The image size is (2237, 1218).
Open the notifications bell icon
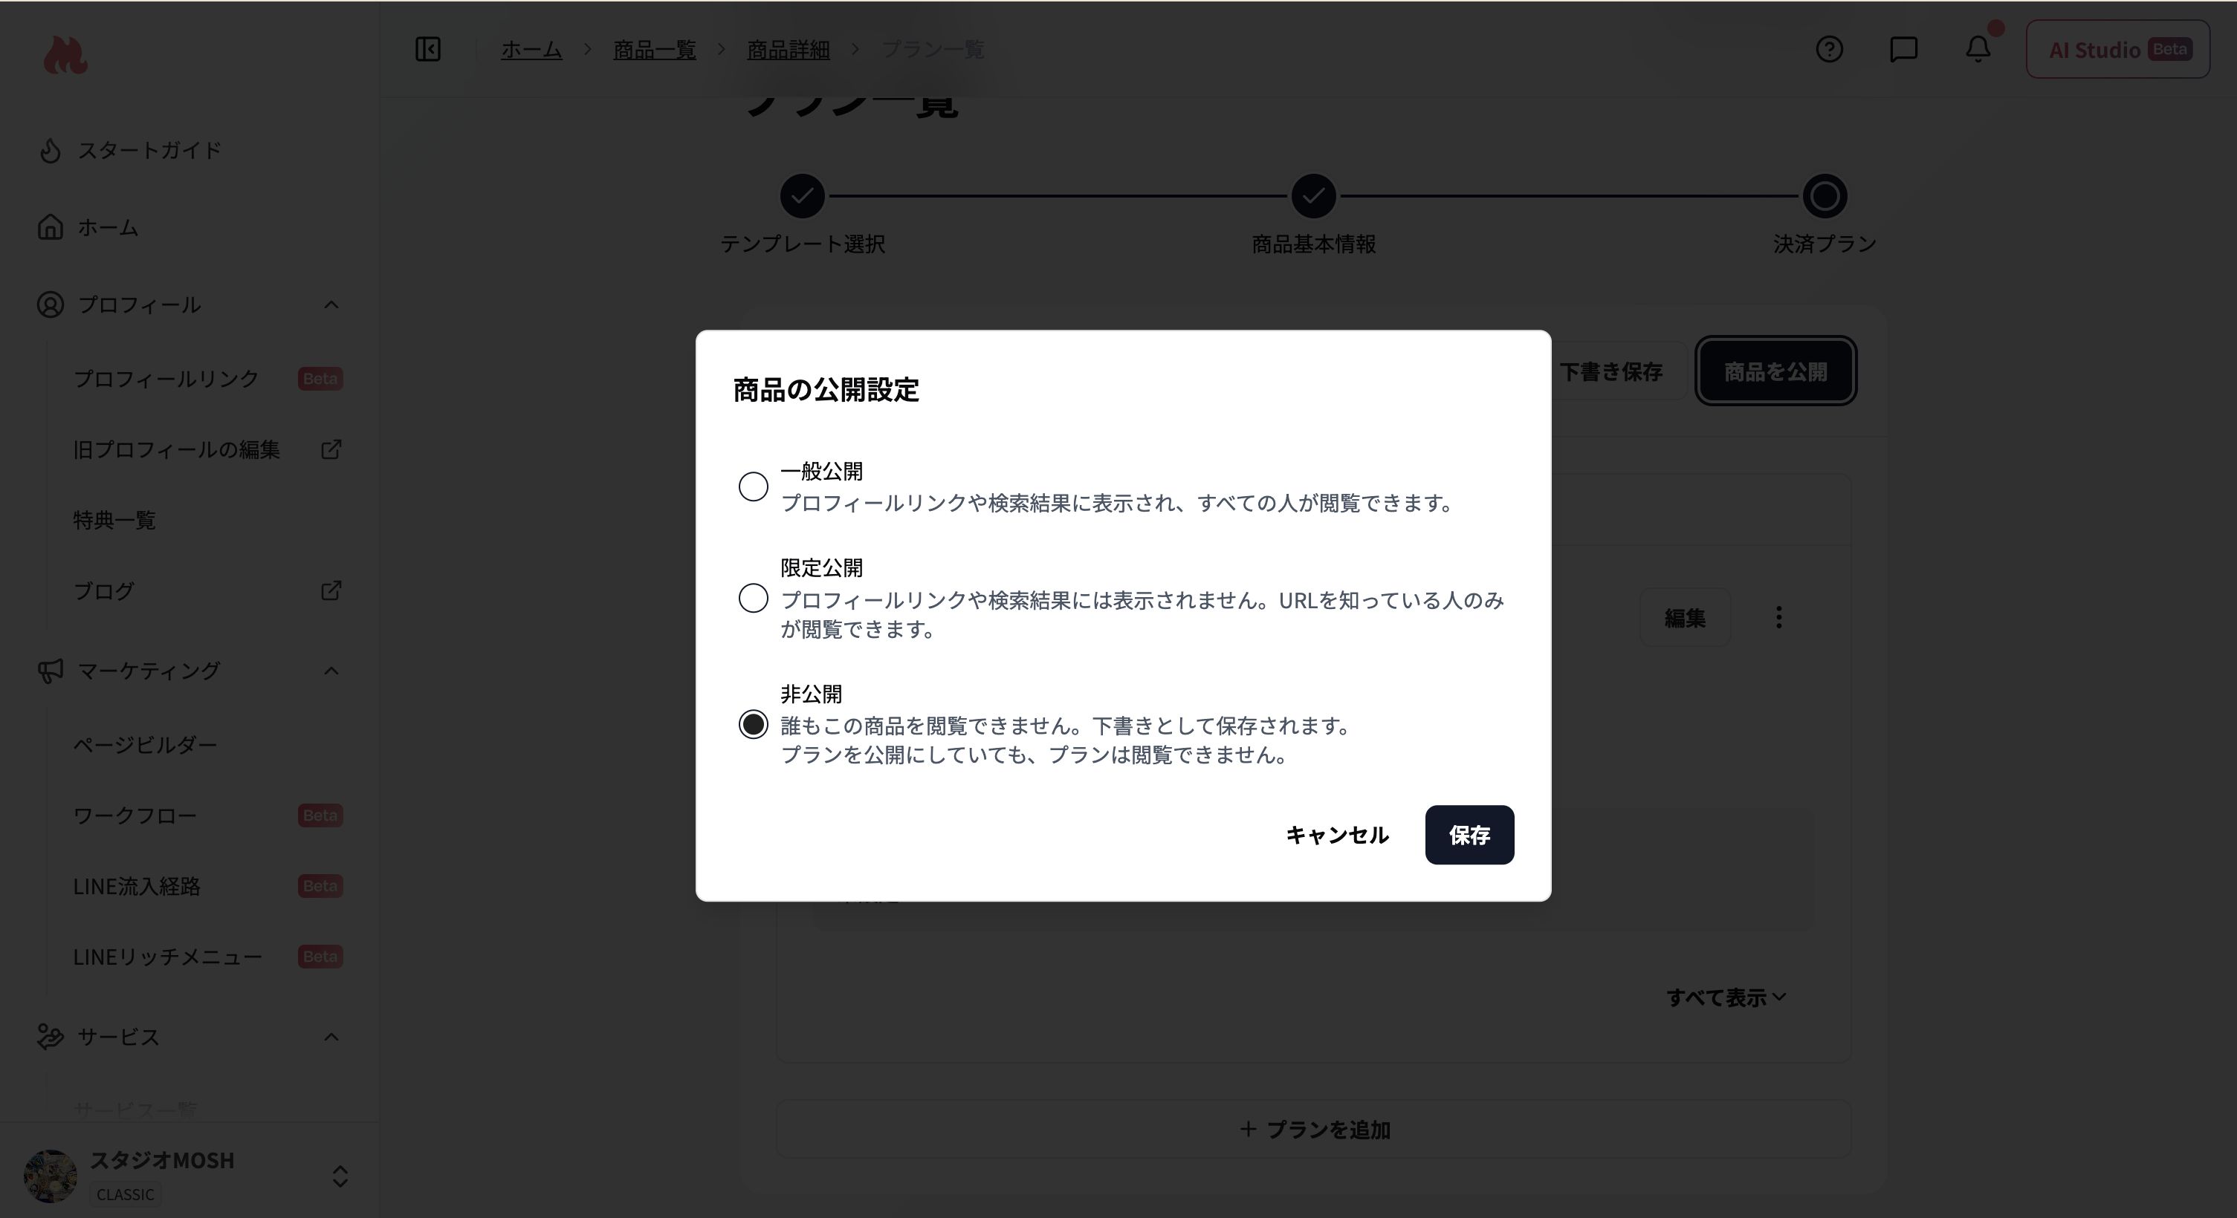(x=1978, y=48)
